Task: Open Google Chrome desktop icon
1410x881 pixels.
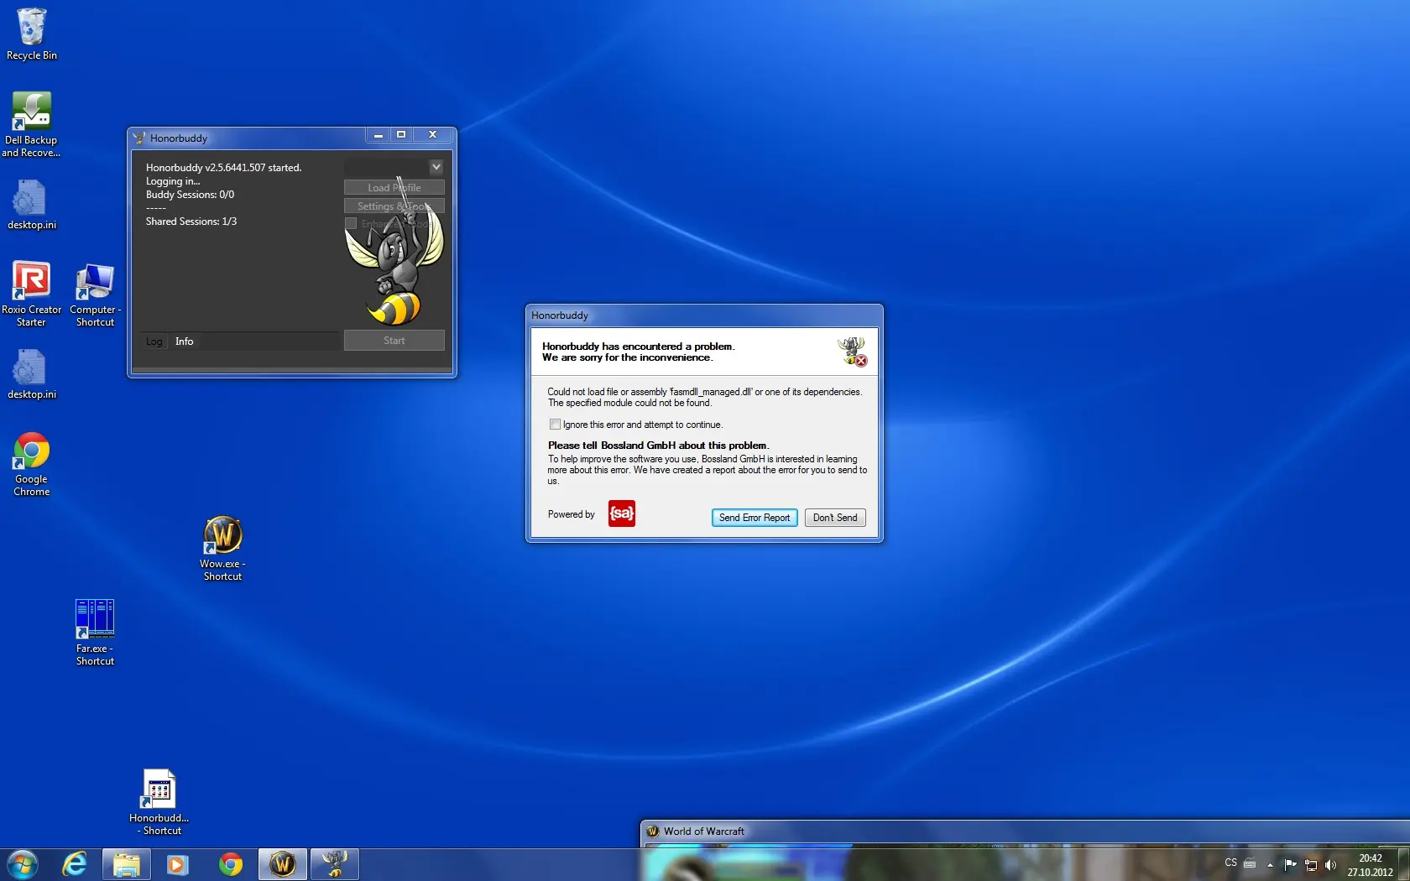Action: (x=32, y=464)
